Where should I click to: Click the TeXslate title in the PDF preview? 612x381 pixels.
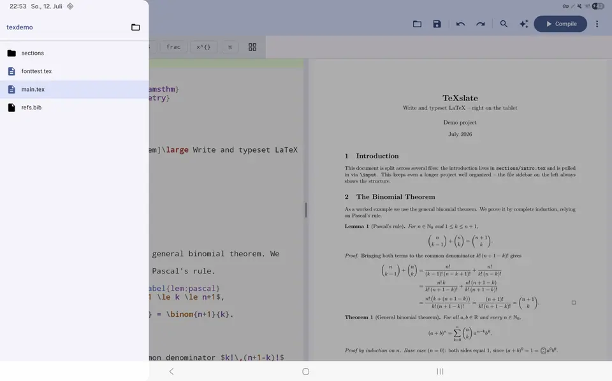click(460, 98)
